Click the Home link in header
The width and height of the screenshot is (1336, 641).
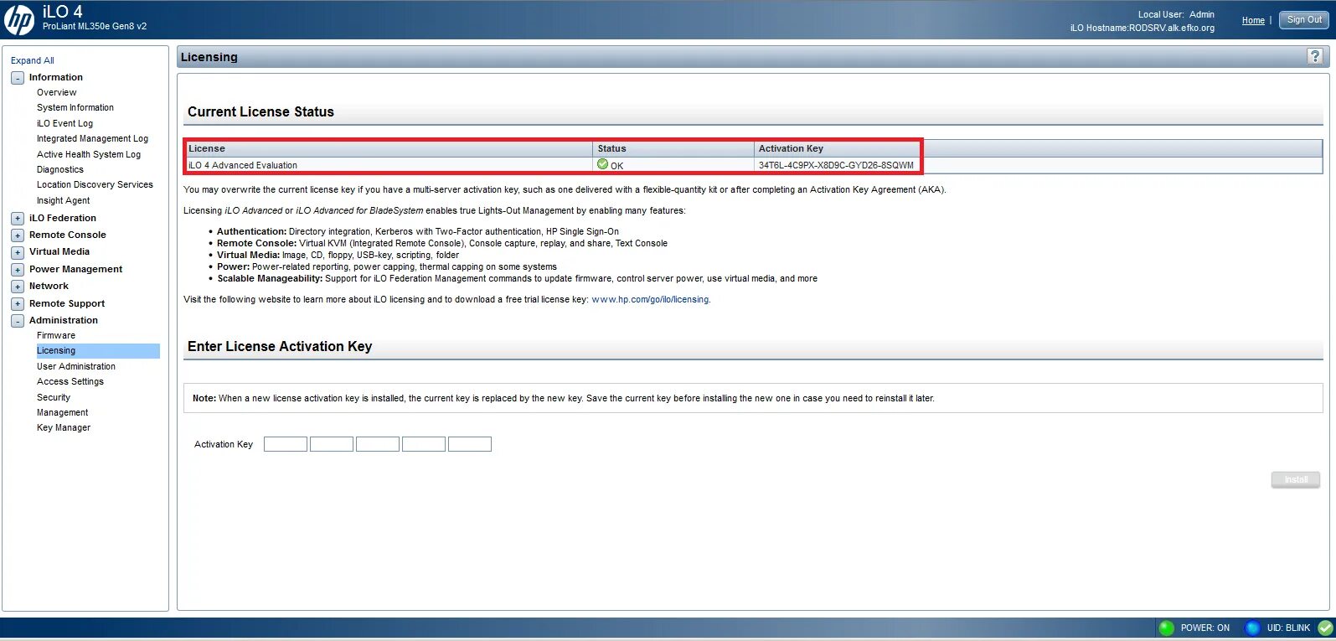[1253, 20]
